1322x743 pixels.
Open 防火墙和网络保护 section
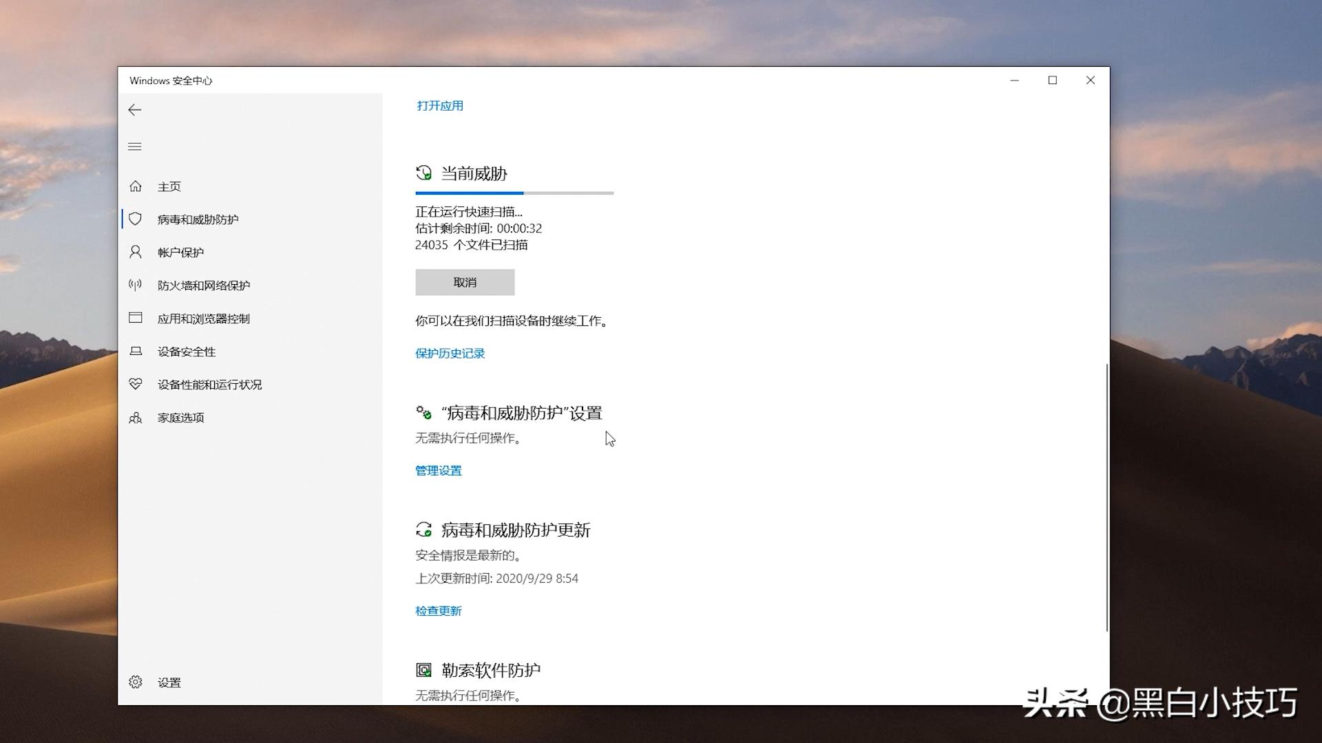click(x=135, y=286)
